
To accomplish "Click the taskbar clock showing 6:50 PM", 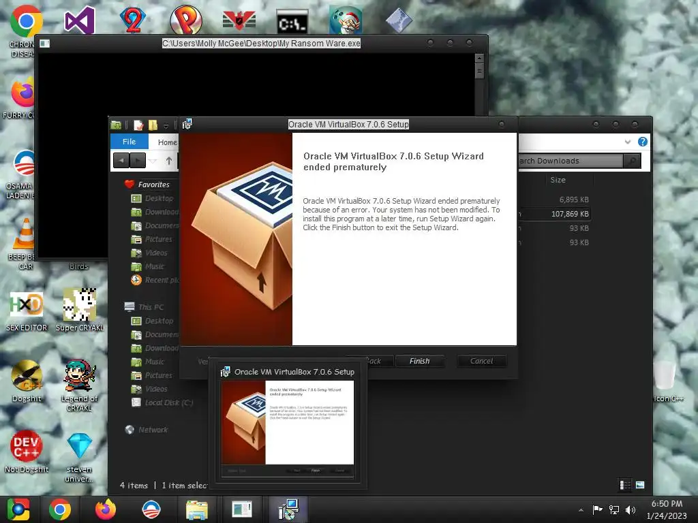I will (x=667, y=509).
